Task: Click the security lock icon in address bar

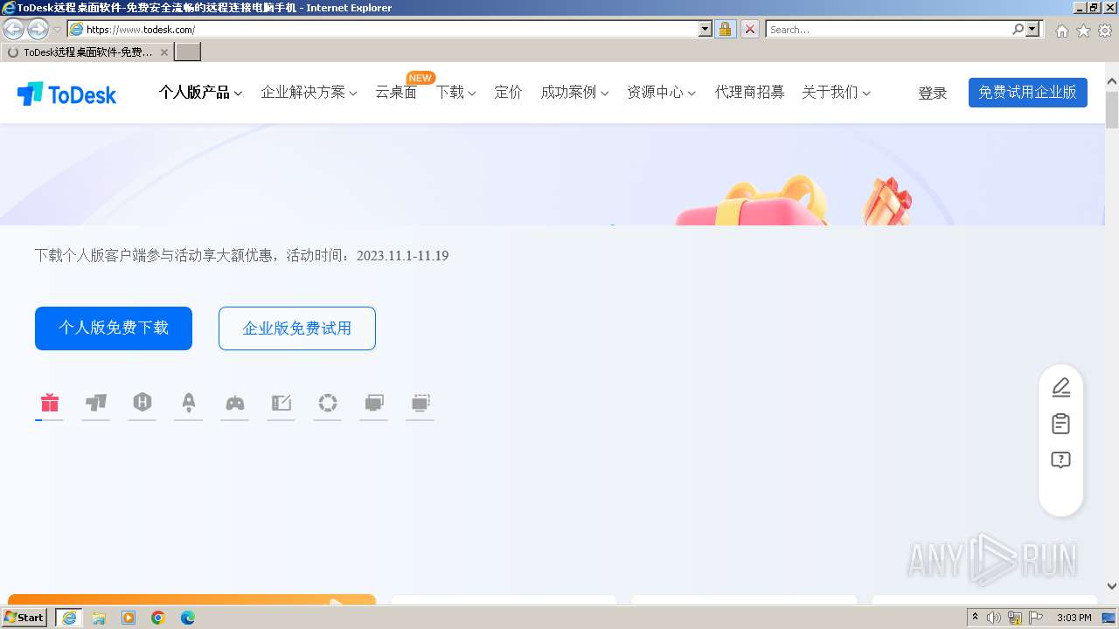Action: (x=725, y=29)
